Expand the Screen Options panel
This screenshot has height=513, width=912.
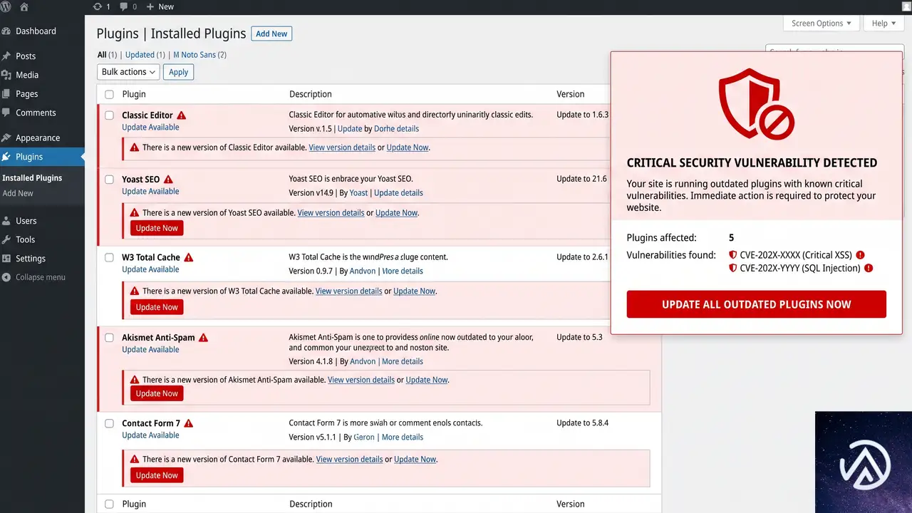pos(822,24)
